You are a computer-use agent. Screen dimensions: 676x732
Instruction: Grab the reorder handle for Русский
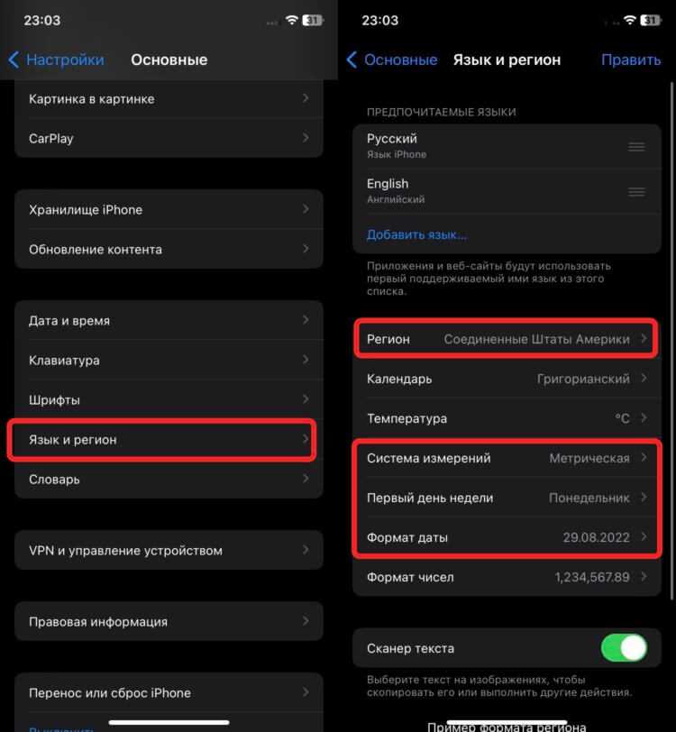click(636, 147)
